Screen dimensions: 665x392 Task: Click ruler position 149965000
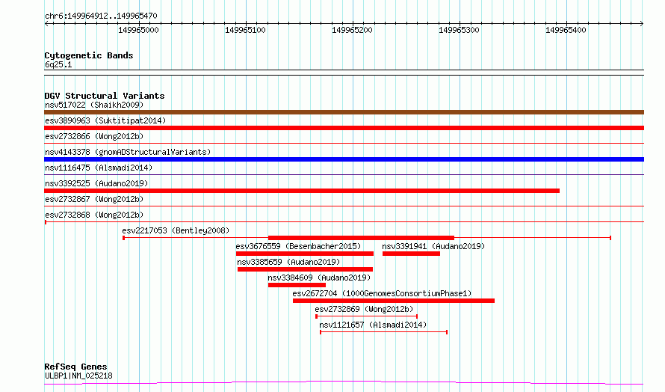[138, 30]
